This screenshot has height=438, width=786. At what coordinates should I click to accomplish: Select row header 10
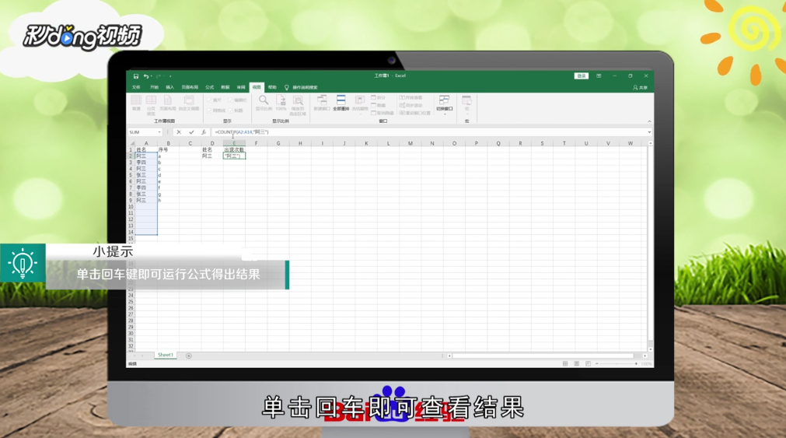coord(131,207)
